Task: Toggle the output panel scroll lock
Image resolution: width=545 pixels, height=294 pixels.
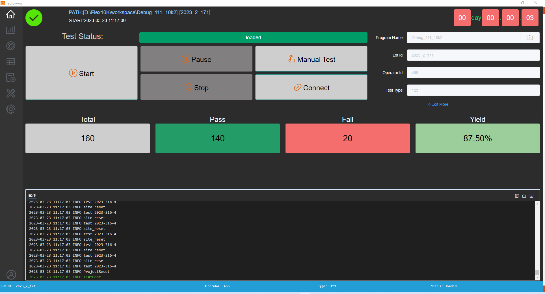Action: [524, 196]
